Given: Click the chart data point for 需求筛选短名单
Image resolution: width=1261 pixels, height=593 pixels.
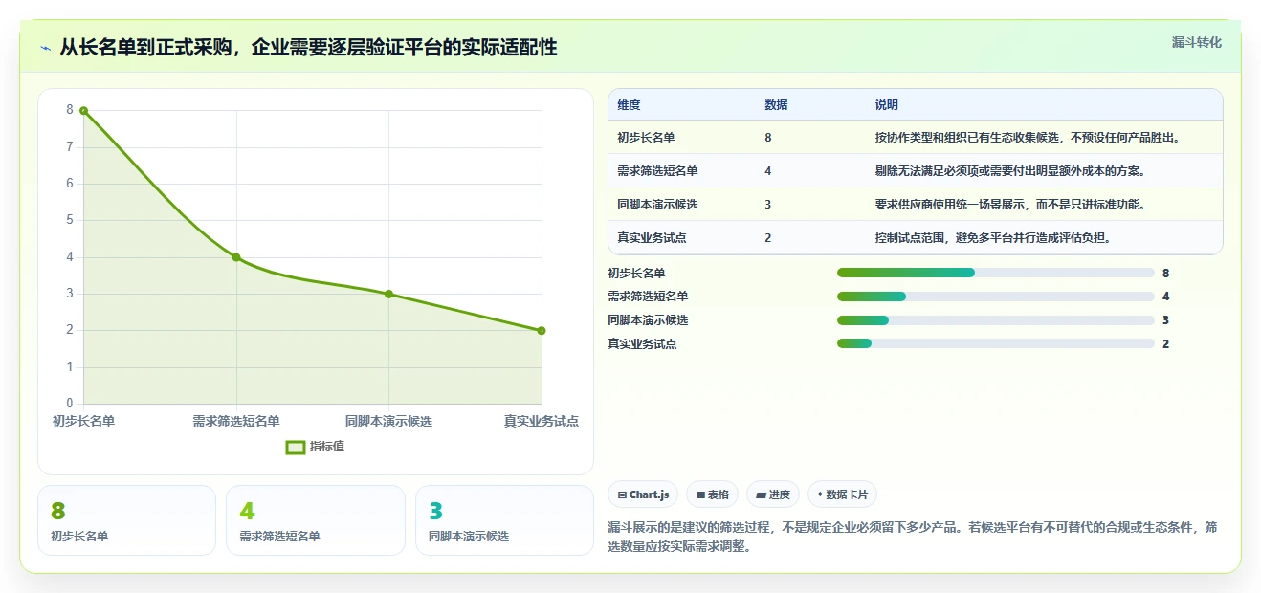Looking at the screenshot, I should pos(236,257).
